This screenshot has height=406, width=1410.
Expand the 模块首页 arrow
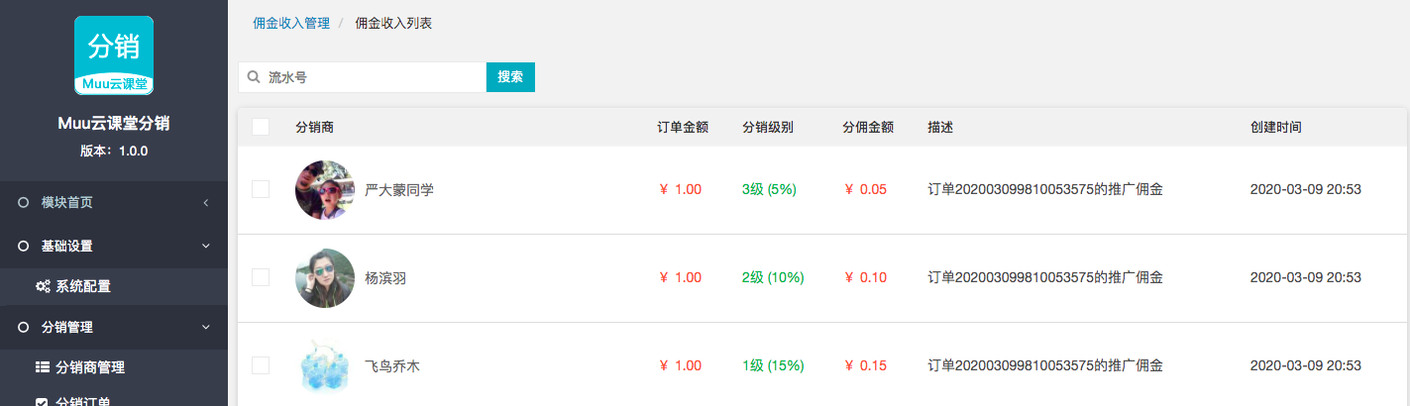[x=205, y=203]
